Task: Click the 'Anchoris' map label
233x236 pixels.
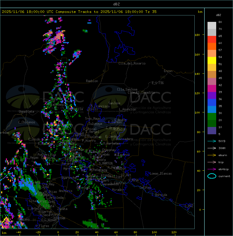Action: tap(66, 191)
